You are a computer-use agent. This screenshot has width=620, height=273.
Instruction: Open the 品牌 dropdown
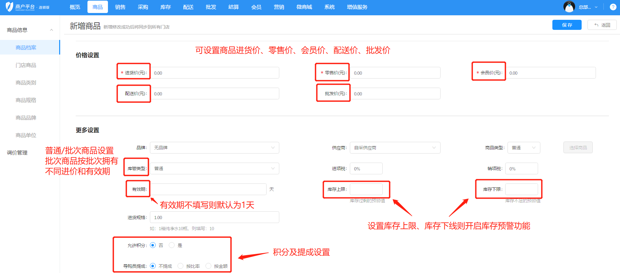pos(214,148)
